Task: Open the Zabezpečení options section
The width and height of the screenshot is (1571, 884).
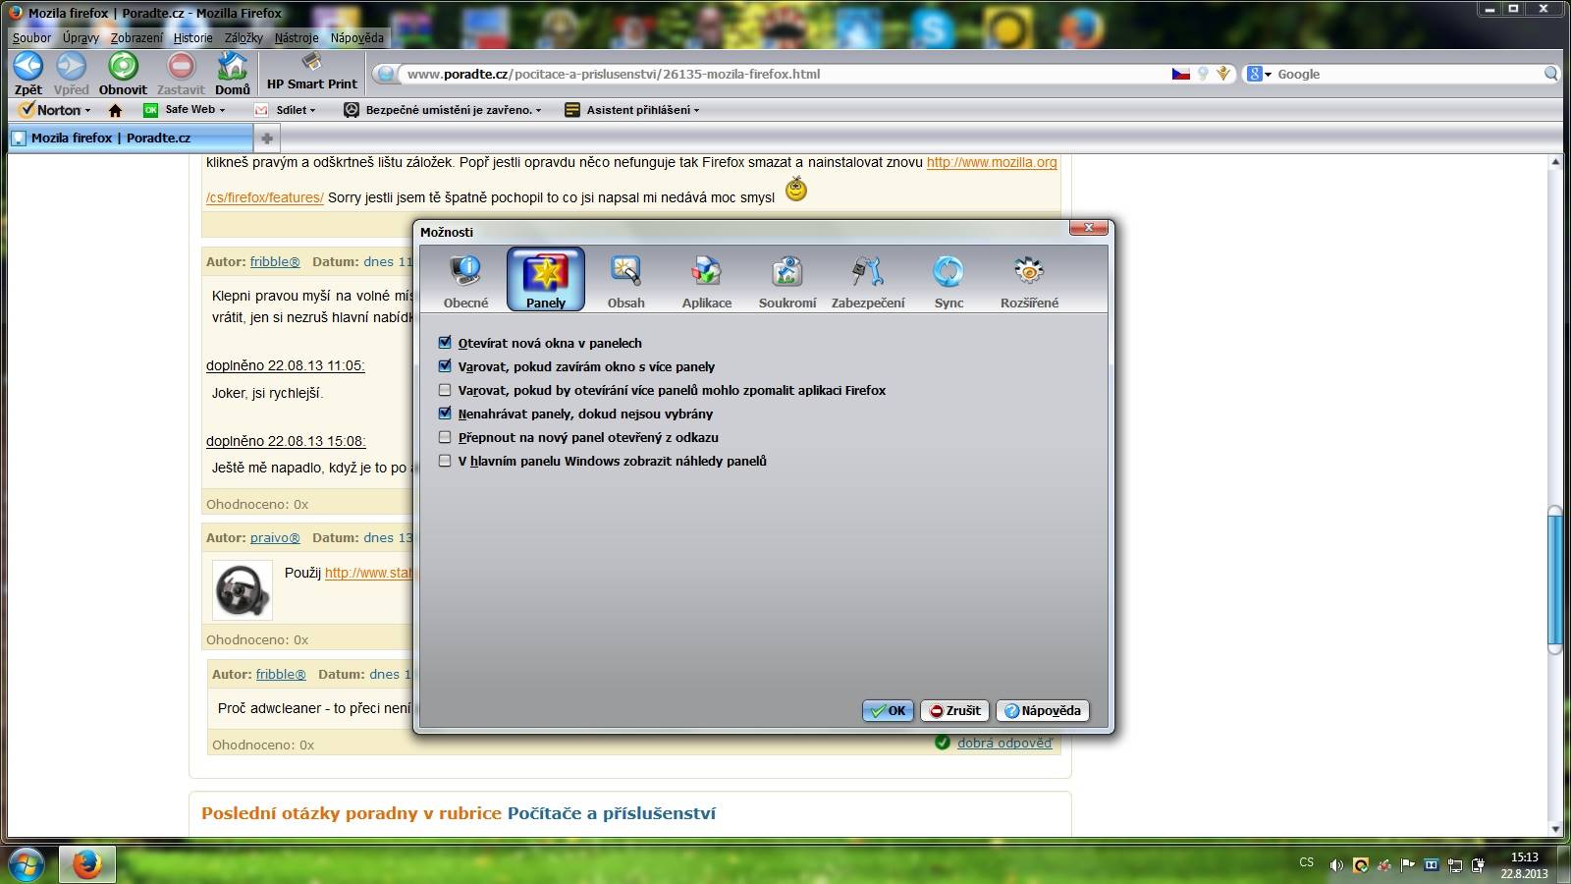Action: click(x=868, y=280)
